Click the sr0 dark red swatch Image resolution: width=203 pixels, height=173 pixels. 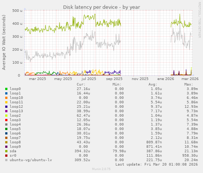pyautogui.click(x=6, y=156)
